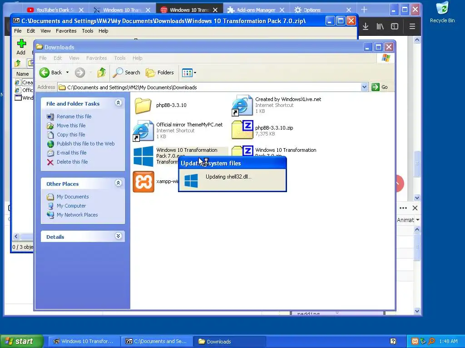
Task: Collapse the Other Places panel
Action: coord(119,183)
